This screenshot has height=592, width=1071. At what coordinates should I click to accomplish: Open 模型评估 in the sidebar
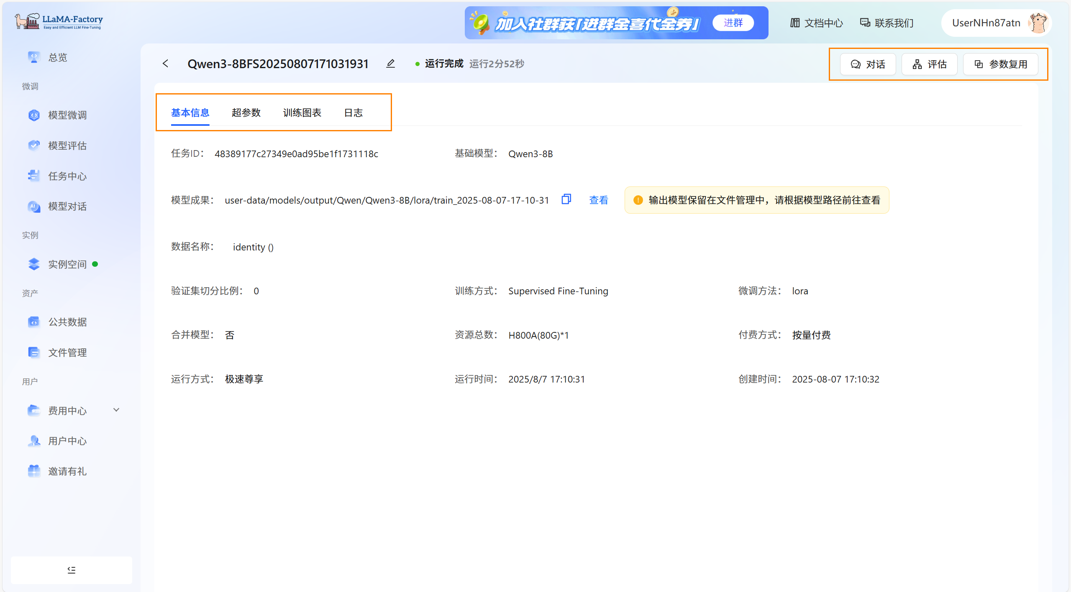67,145
